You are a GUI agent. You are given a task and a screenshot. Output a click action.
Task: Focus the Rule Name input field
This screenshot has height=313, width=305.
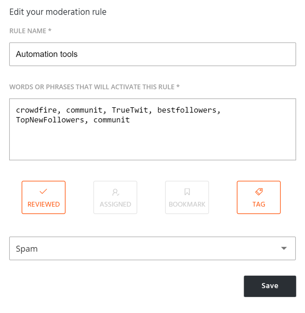(x=152, y=54)
